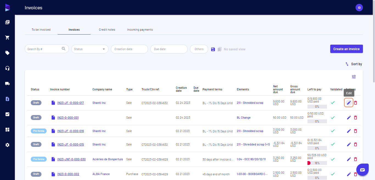Open invoice link IN23-JF -0-000-017
This screenshot has height=180, width=375.
pyautogui.click(x=71, y=103)
